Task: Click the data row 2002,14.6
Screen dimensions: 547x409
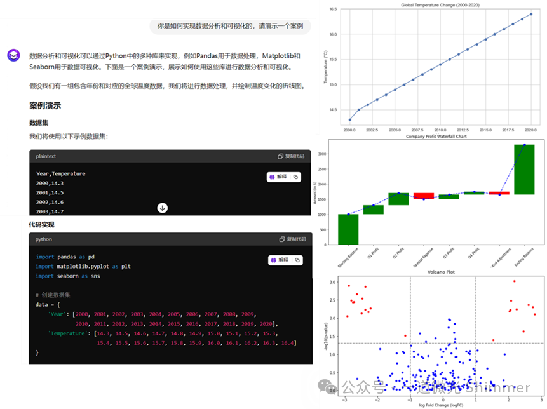Action: coord(50,202)
